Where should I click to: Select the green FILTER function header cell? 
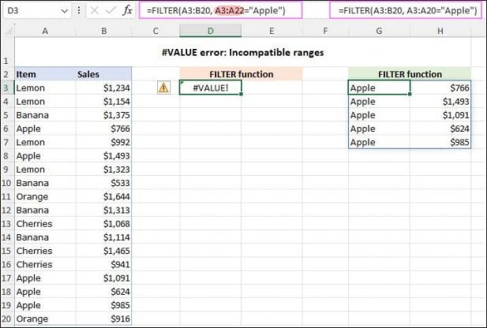pos(410,74)
